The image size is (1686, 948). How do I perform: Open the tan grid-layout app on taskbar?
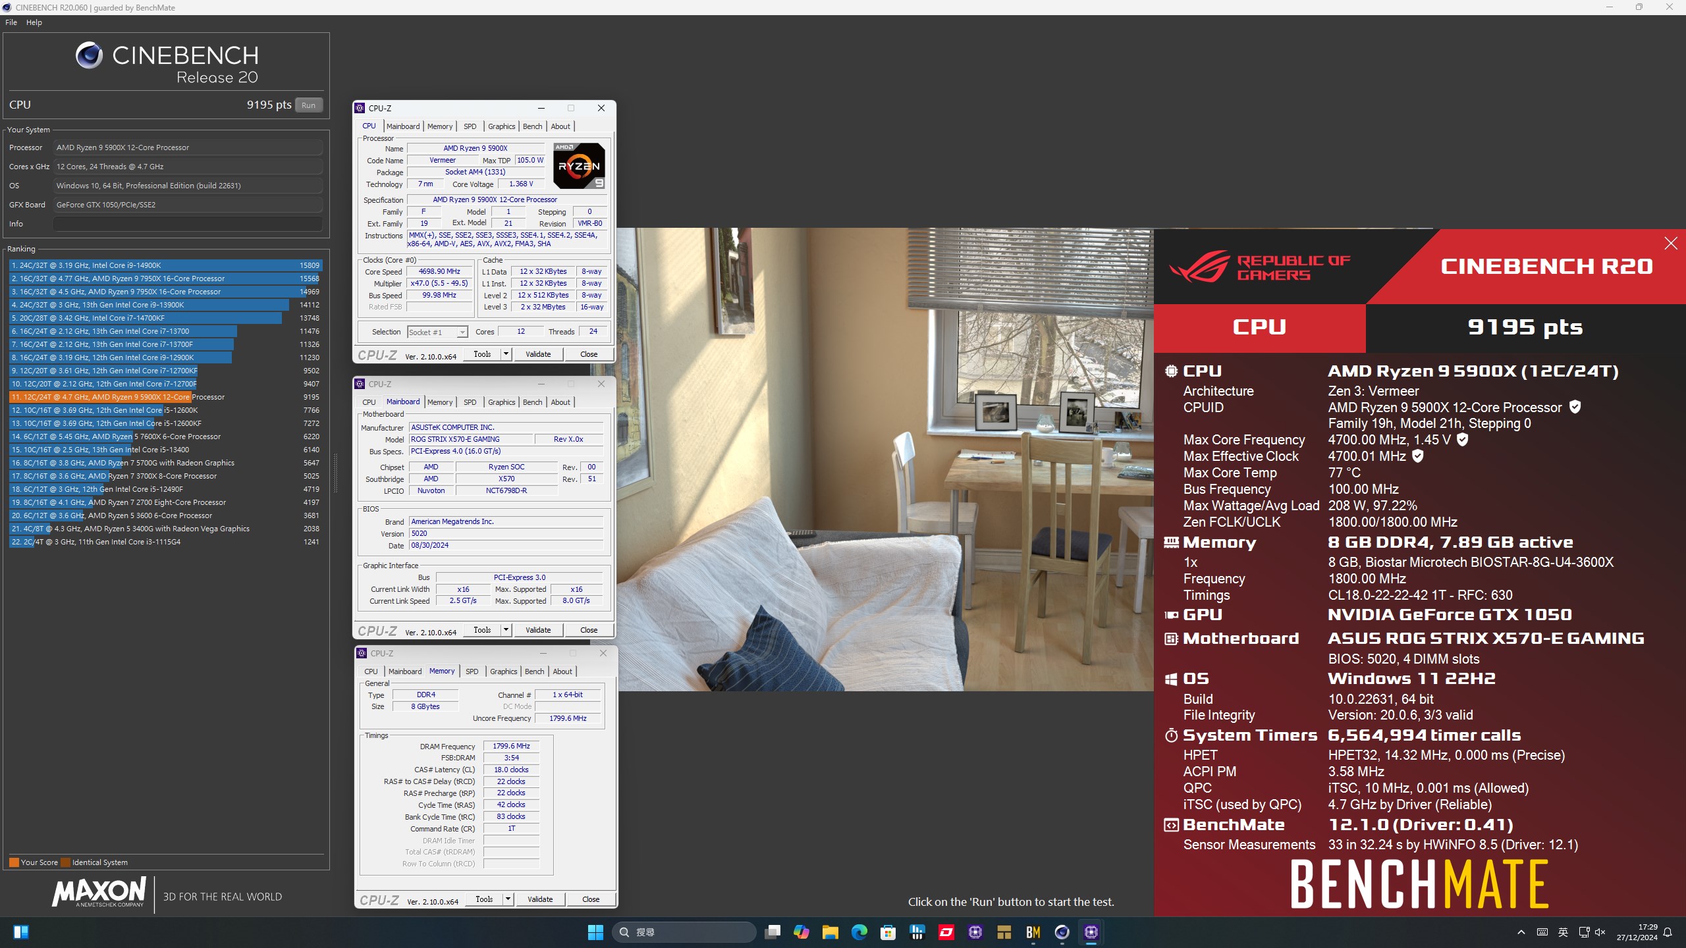tap(1004, 932)
